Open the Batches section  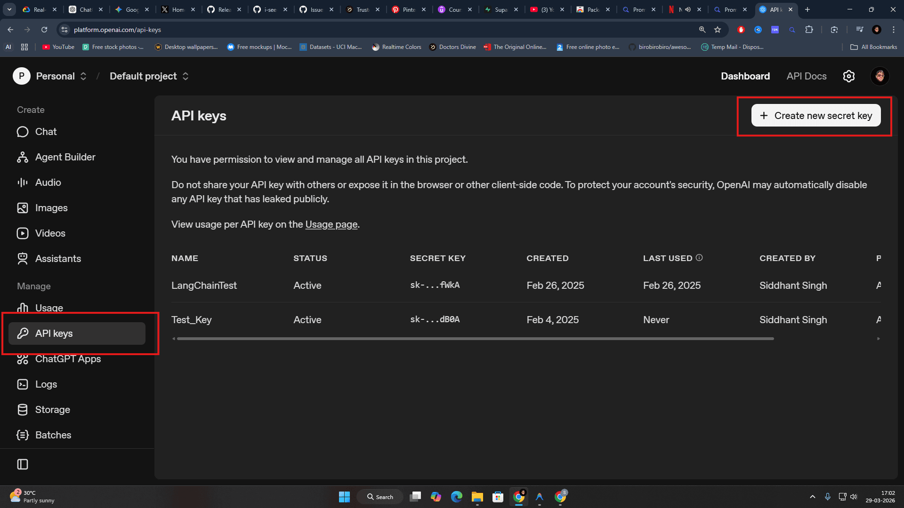point(53,435)
